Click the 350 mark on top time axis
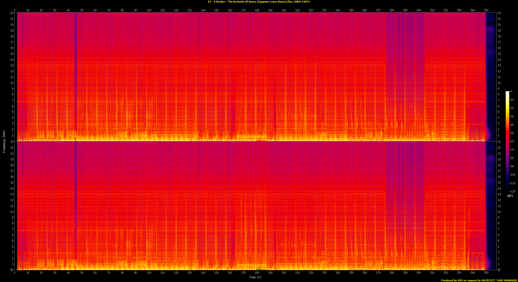The width and height of the screenshot is (518, 282). pyautogui.click(x=486, y=10)
